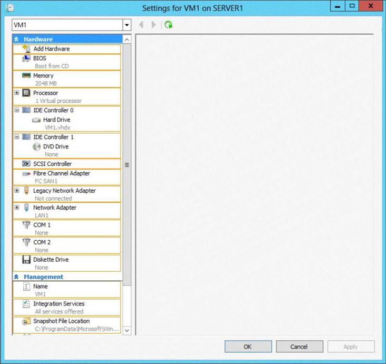Select the Fibre Channel Adapter icon
The height and width of the screenshot is (364, 386).
tap(26, 174)
